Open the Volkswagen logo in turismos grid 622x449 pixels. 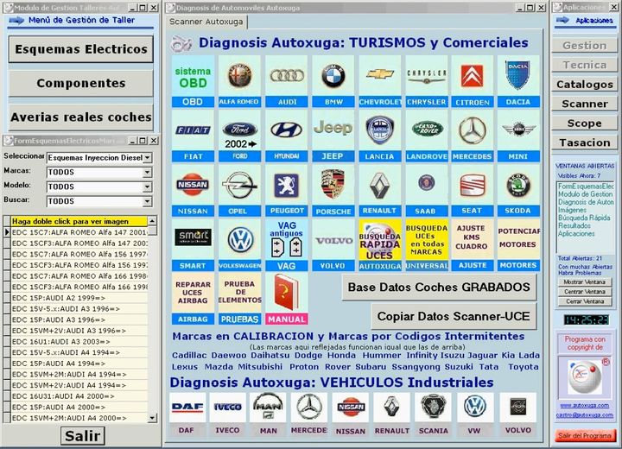[x=239, y=239]
